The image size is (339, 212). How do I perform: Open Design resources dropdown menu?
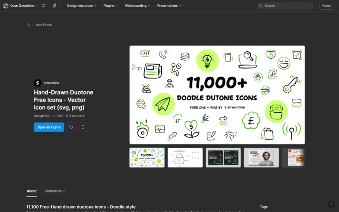coord(81,6)
